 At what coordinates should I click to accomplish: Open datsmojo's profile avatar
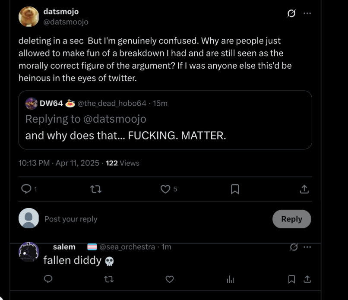pos(29,16)
